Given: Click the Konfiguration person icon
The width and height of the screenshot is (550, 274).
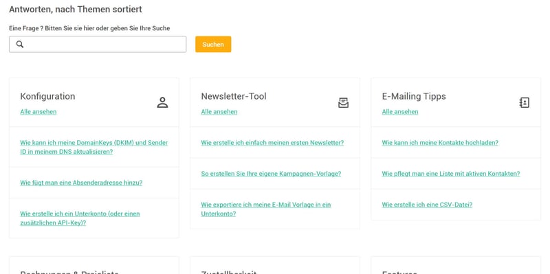Looking at the screenshot, I should 162,102.
